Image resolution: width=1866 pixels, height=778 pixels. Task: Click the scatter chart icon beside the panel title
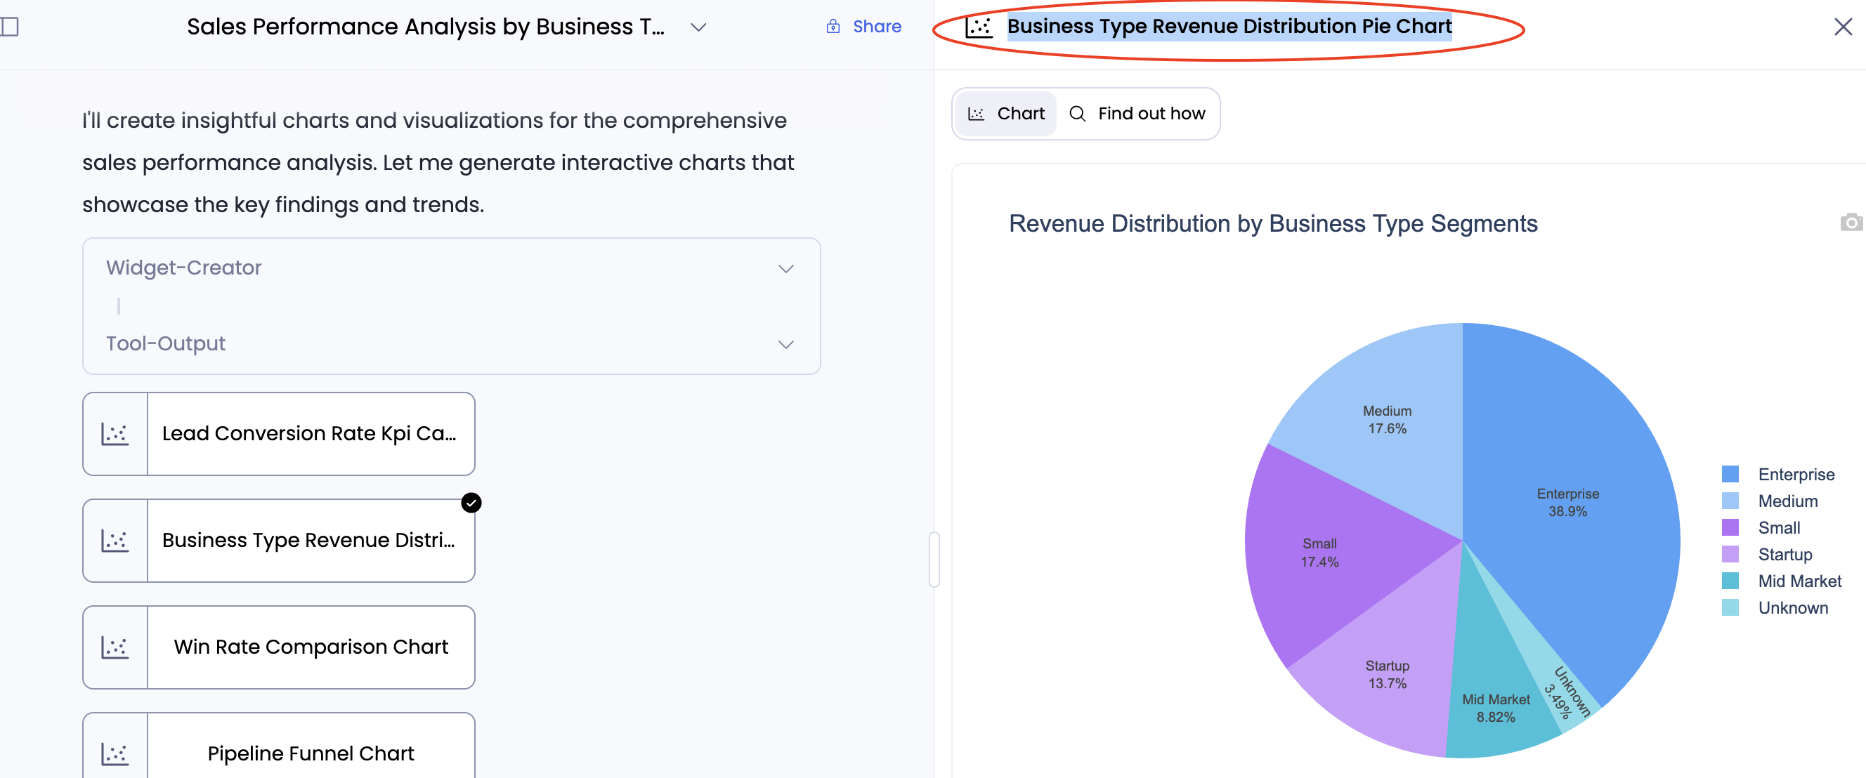[x=979, y=27]
